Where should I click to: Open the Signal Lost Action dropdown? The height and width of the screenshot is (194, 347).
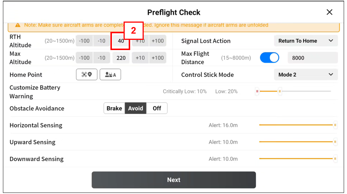306,41
